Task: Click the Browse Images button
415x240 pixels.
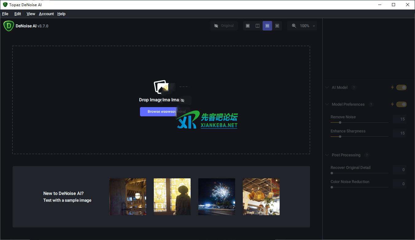Action: coord(159,111)
